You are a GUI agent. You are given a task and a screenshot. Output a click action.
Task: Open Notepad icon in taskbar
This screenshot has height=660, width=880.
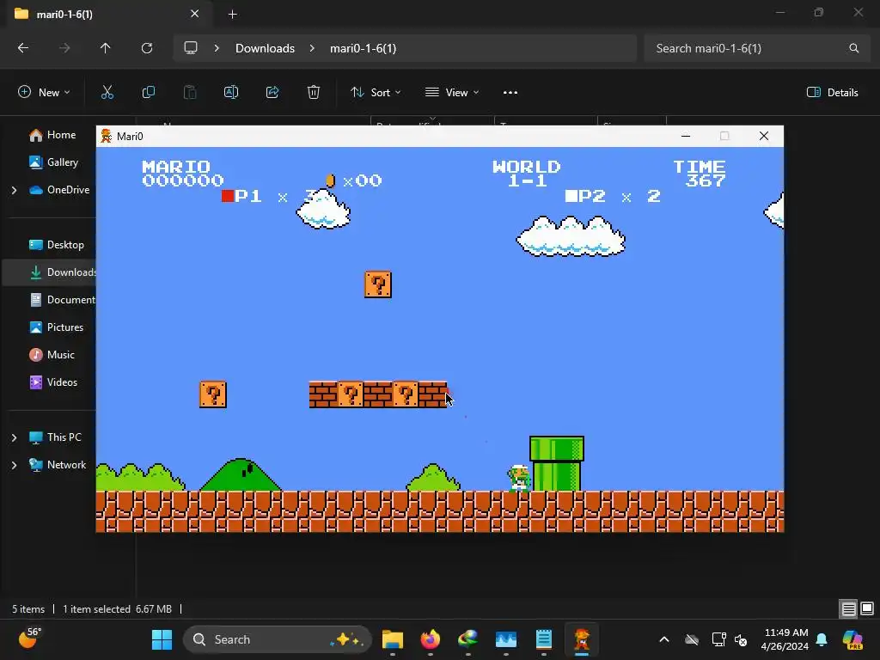(x=544, y=639)
